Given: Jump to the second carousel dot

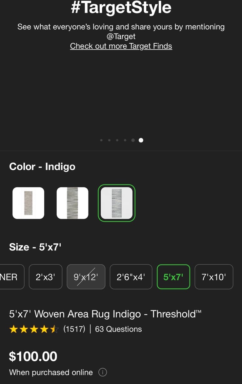Looking at the screenshot, I should coord(109,140).
